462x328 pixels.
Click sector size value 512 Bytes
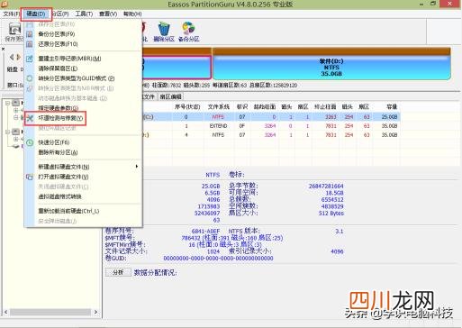(331, 214)
